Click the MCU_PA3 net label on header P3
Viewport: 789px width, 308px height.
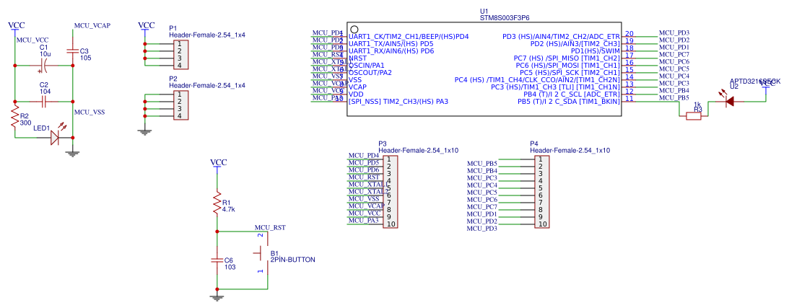363,220
